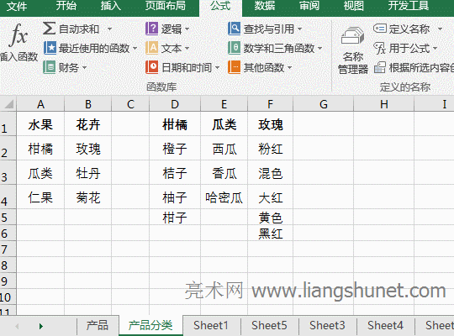The height and width of the screenshot is (336, 454).
Task: Select cell containing 牡丹
Action: tap(88, 173)
